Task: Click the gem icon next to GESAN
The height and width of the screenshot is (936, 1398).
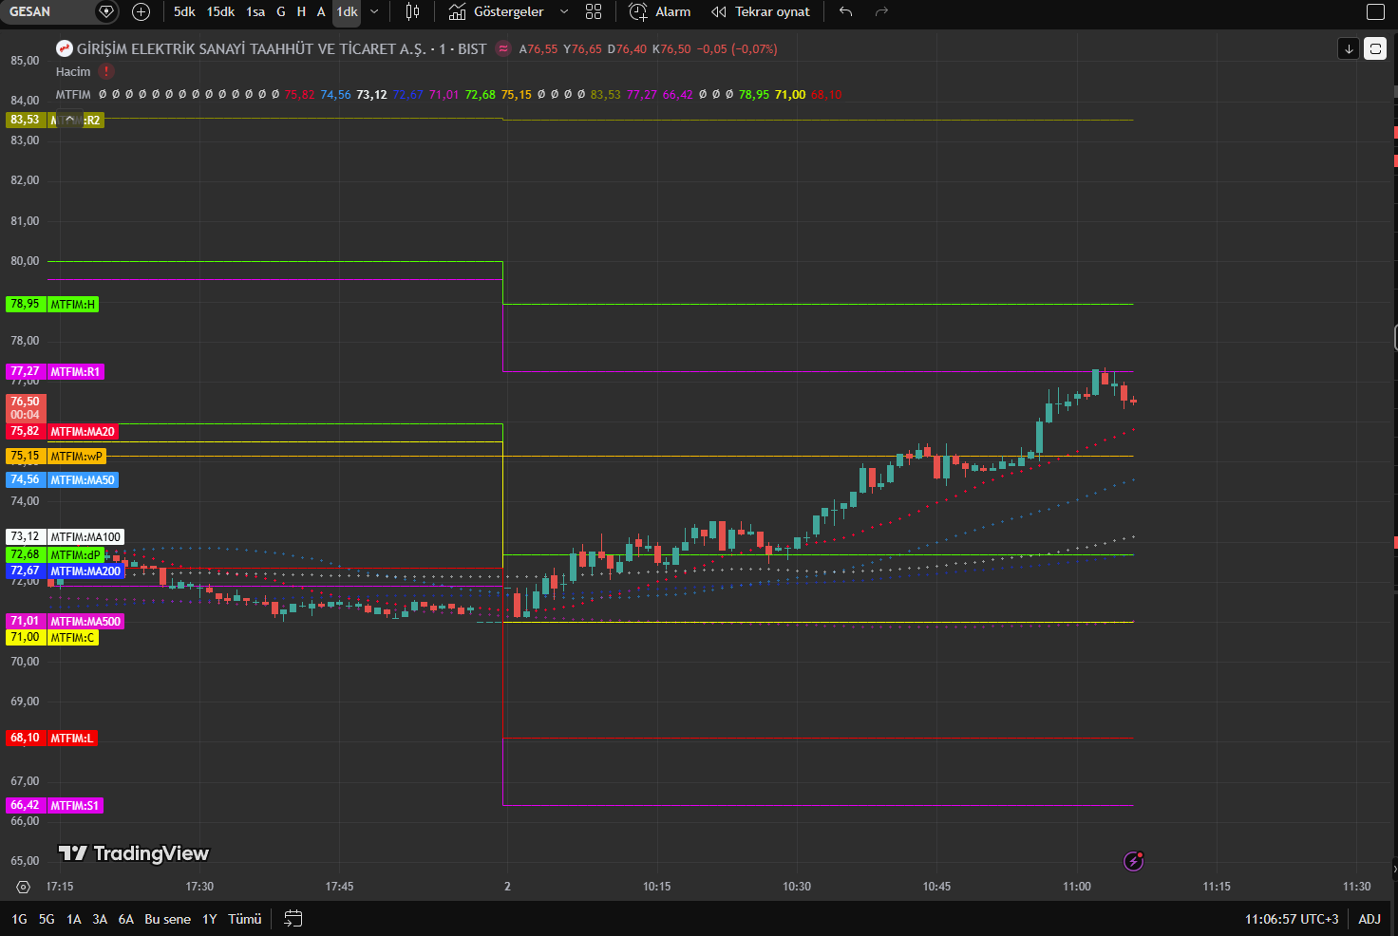Action: coord(106,12)
